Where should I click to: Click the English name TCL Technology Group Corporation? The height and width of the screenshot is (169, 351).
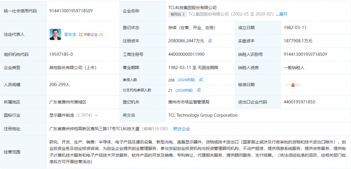(203, 115)
